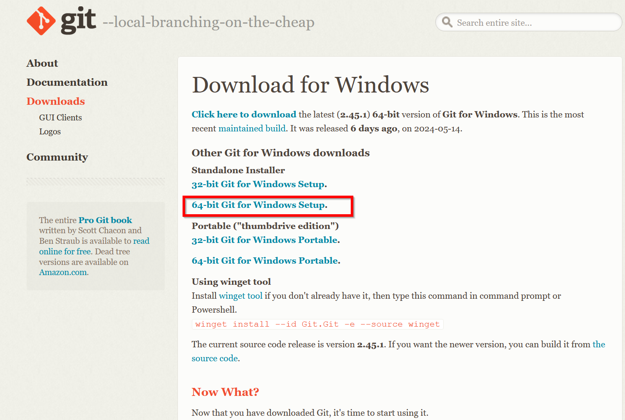Click the Using winget tool heading
The width and height of the screenshot is (625, 420).
pyautogui.click(x=231, y=282)
